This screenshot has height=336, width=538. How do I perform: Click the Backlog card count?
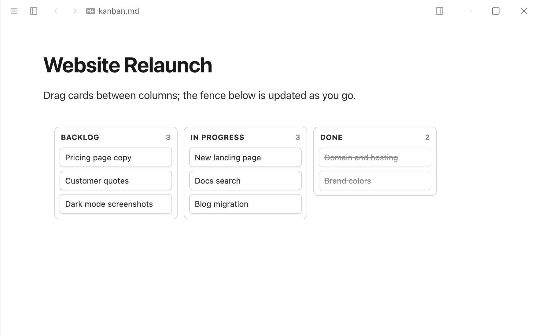coord(168,137)
